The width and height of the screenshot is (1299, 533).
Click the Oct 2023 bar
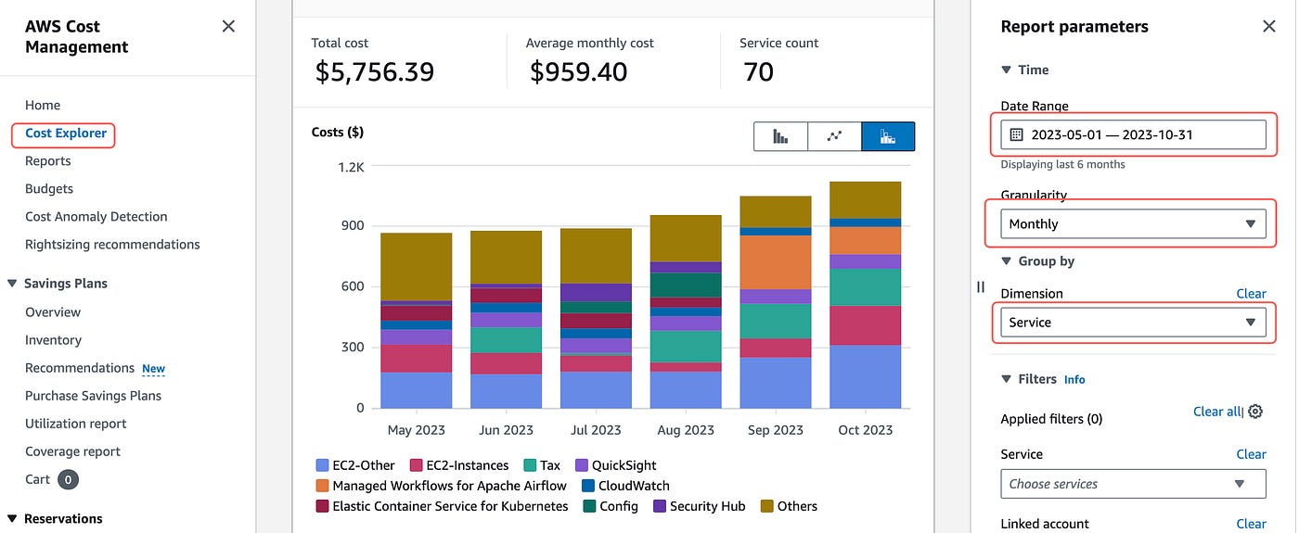pyautogui.click(x=866, y=295)
